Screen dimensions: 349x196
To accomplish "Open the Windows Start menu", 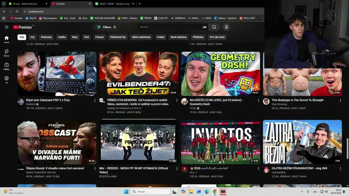I will (x=126, y=192).
